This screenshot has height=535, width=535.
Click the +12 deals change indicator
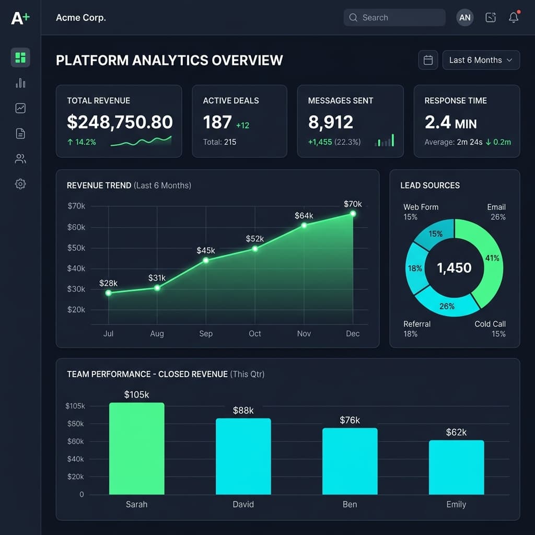242,125
